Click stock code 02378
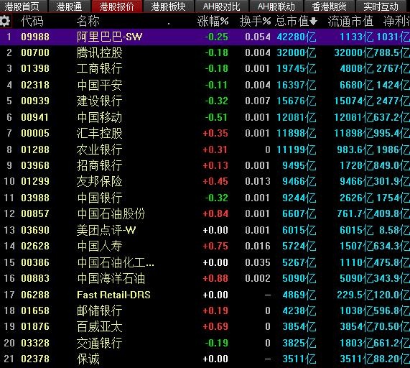 (35, 359)
